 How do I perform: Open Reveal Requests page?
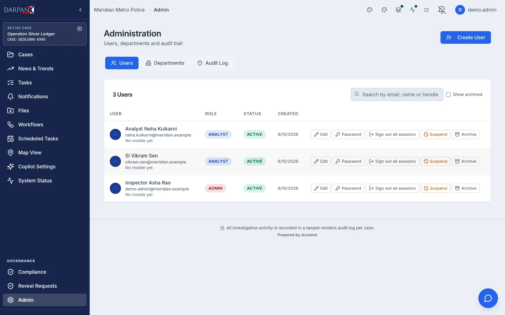45,286
